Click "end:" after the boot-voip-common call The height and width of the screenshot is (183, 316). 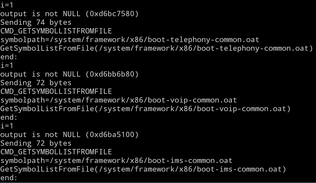[x=9, y=117]
